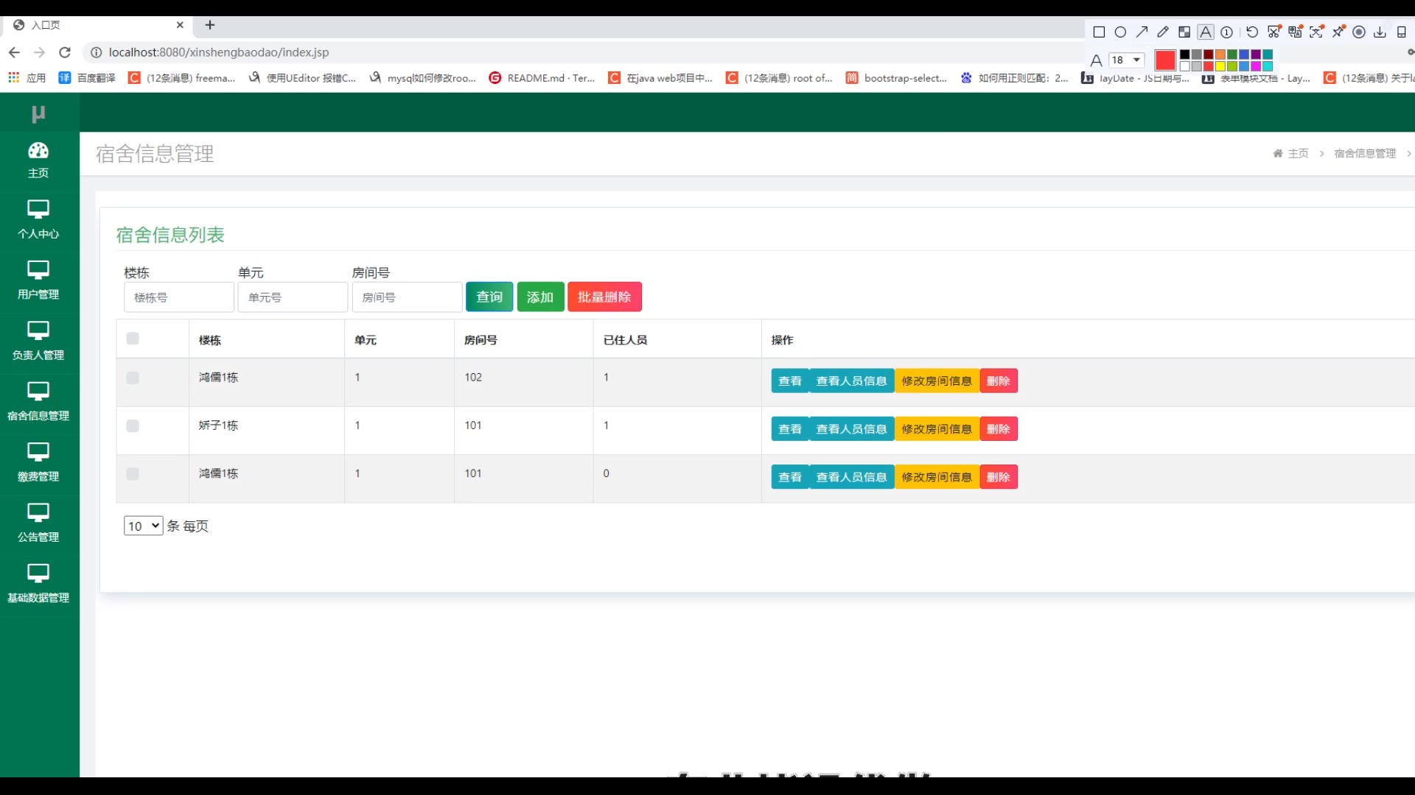The height and width of the screenshot is (795, 1415).
Task: Click the undo annotation icon
Action: 1252,32
